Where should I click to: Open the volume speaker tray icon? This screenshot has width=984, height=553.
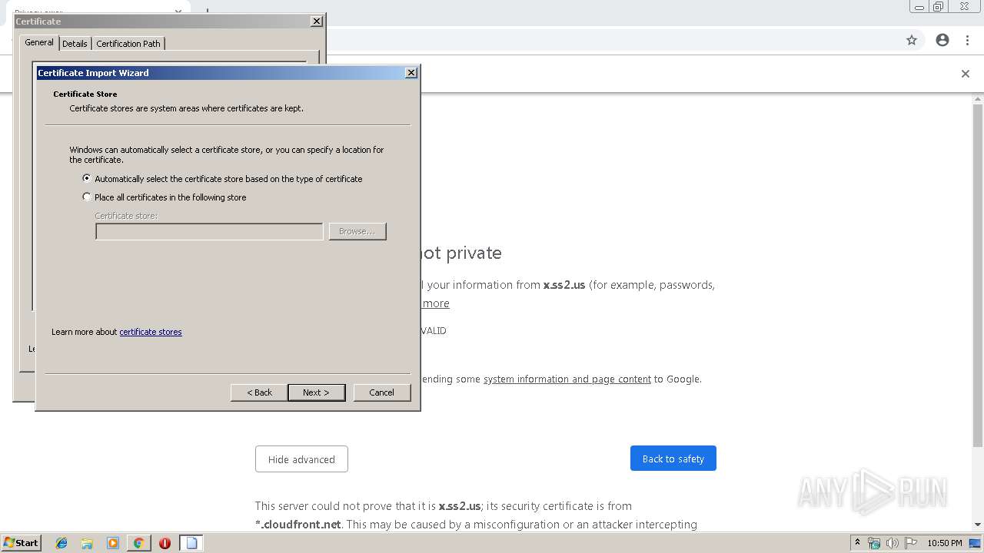pos(893,543)
